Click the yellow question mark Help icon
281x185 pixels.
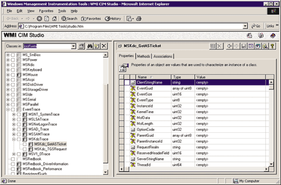pyautogui.click(x=272, y=46)
